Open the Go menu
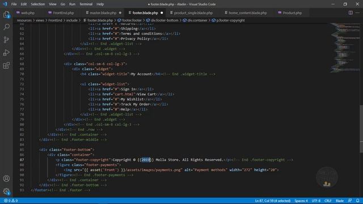Viewport: 363px width, 204px height. pyautogui.click(x=63, y=4)
